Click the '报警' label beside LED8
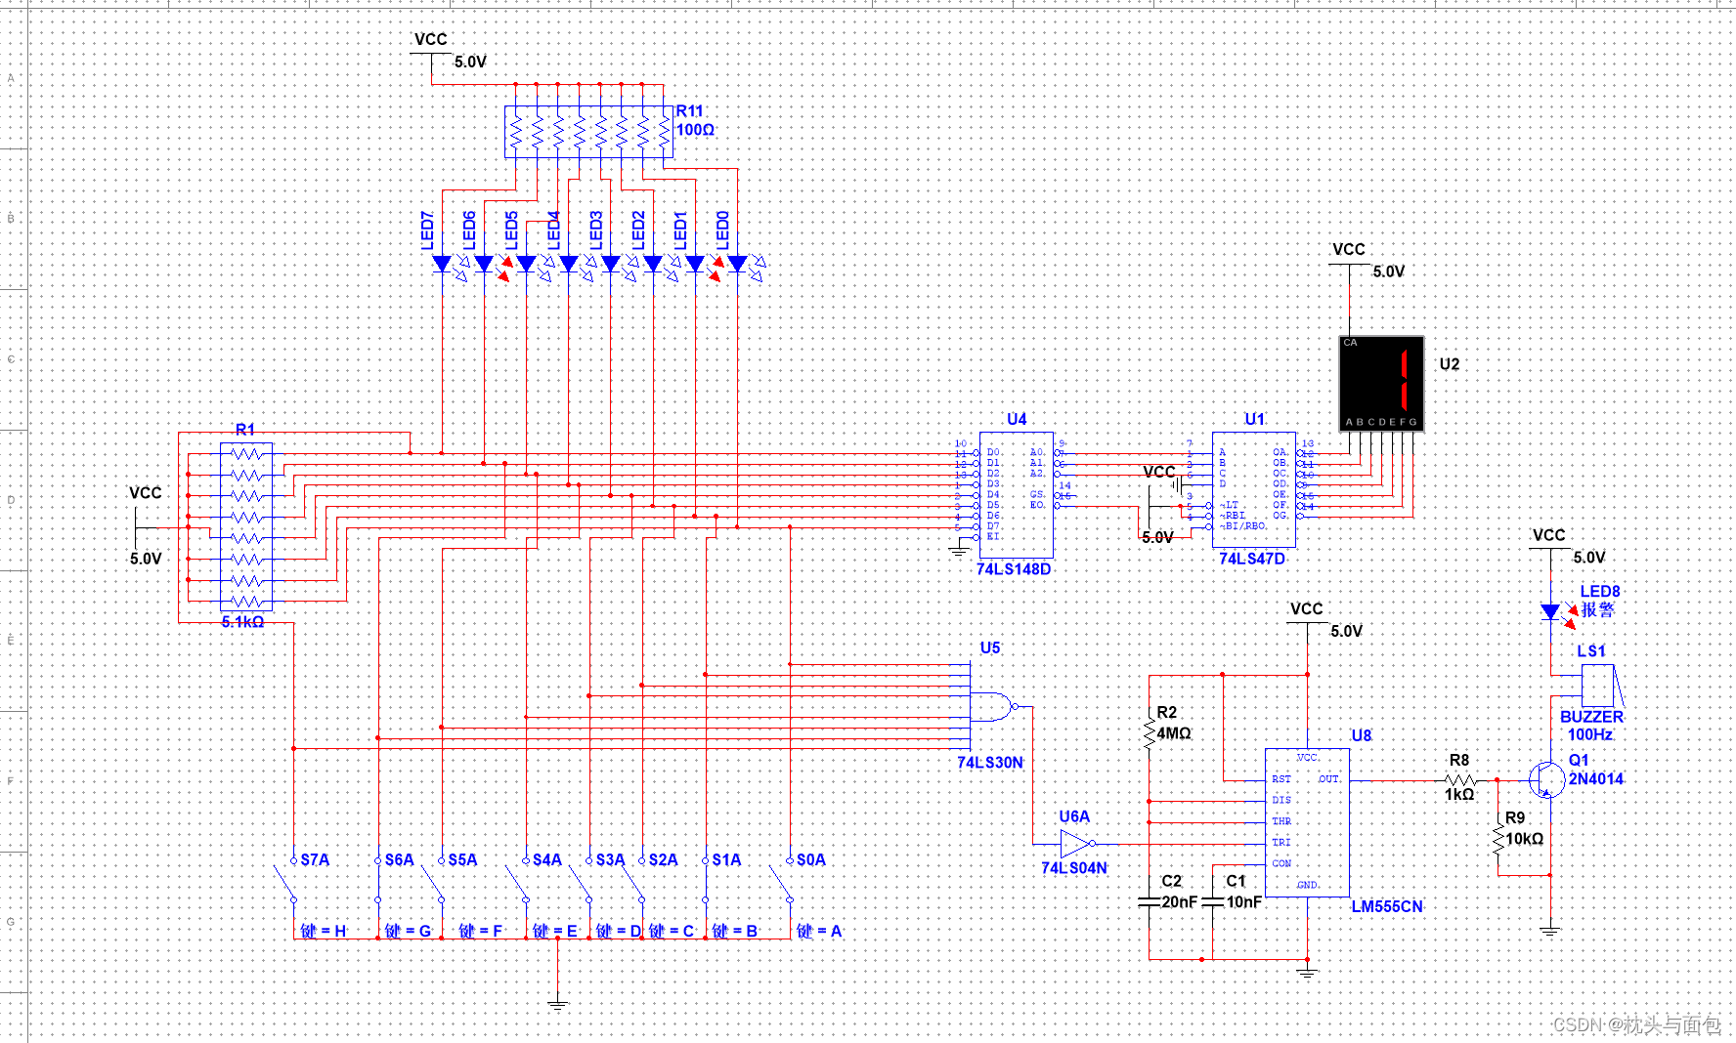This screenshot has height=1043, width=1736. pos(1598,609)
